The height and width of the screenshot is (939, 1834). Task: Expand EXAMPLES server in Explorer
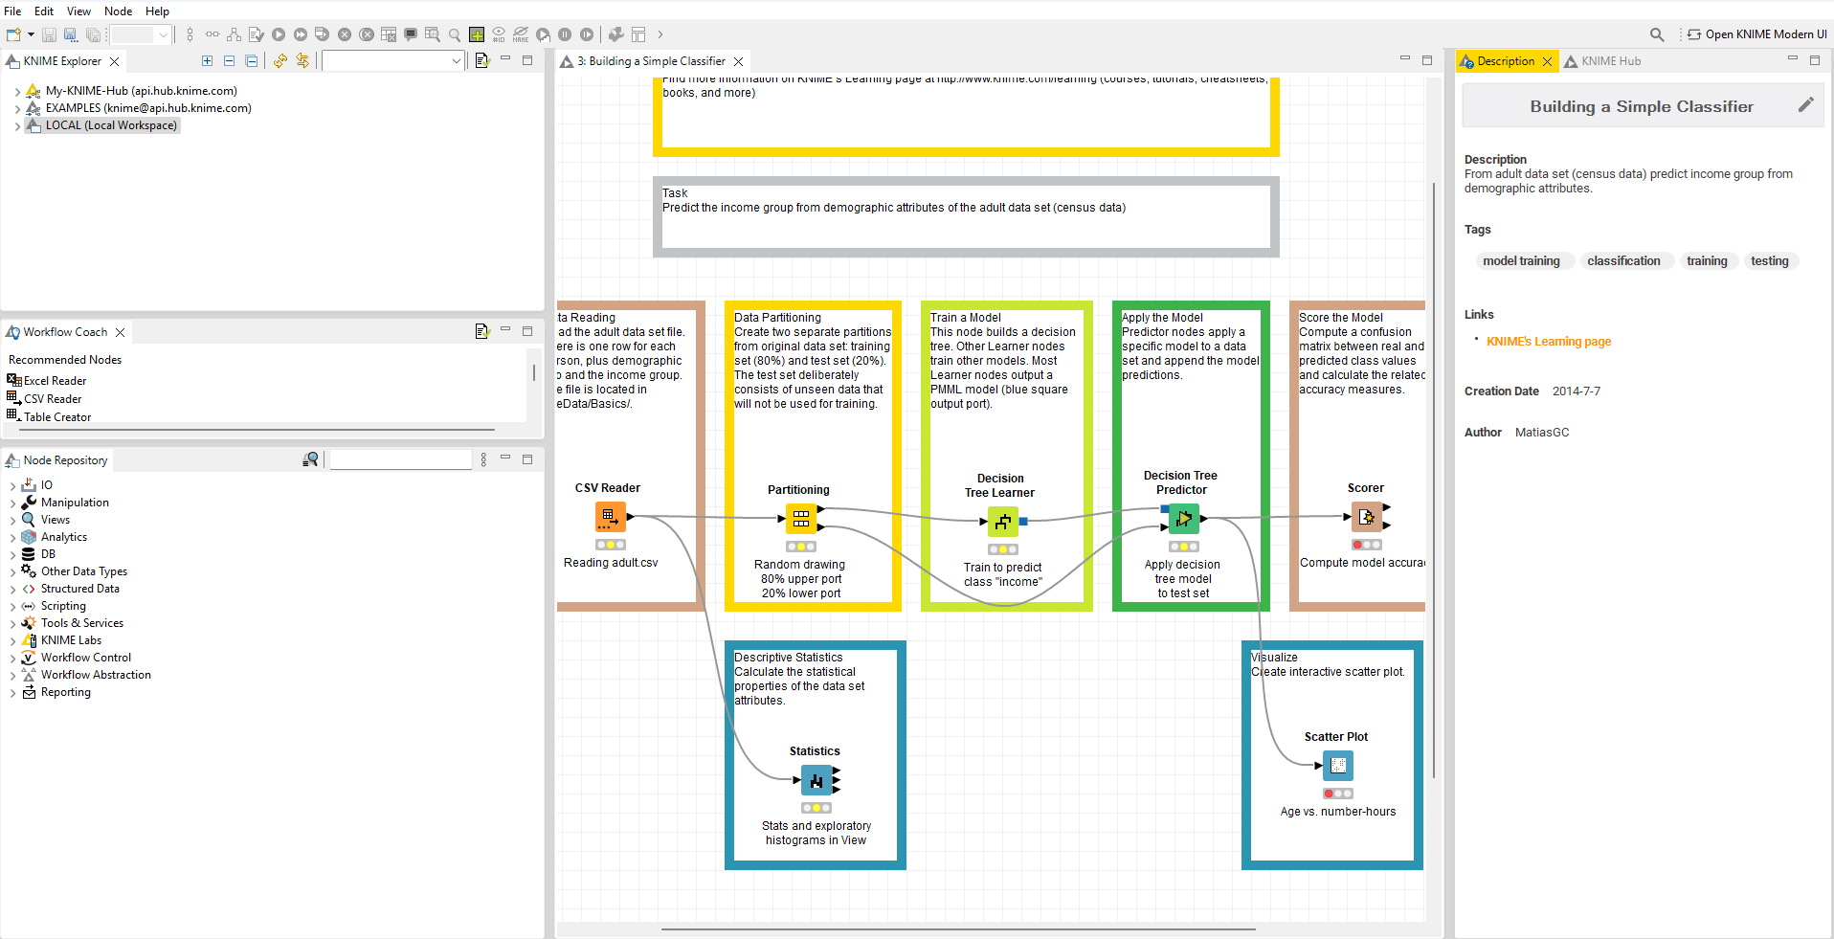[17, 109]
